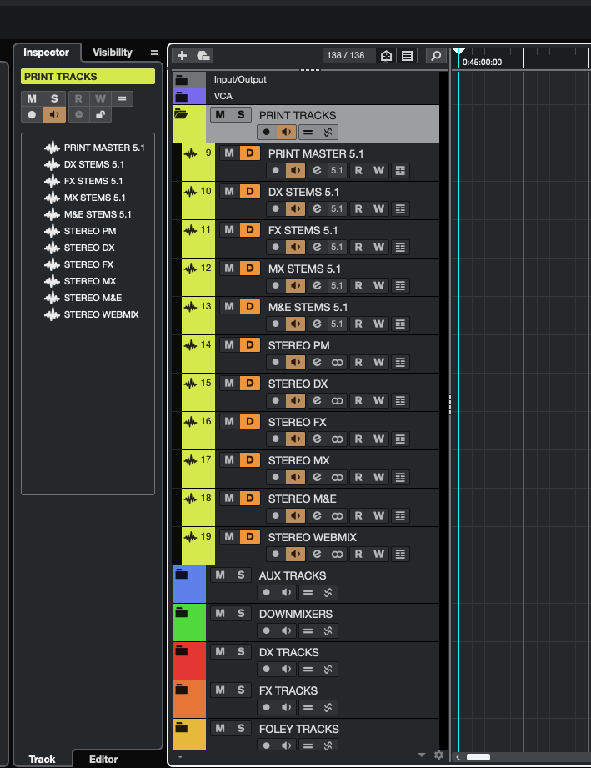Record enable the FX STEMS 5.1 track
Image resolution: width=591 pixels, height=768 pixels.
point(276,247)
